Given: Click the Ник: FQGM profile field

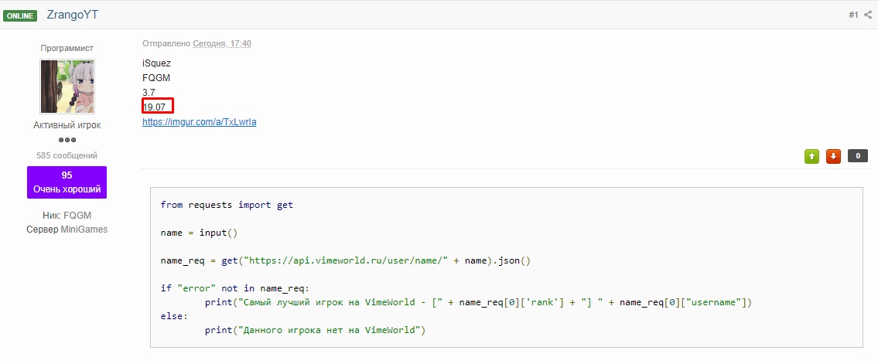Looking at the screenshot, I should pyautogui.click(x=67, y=216).
